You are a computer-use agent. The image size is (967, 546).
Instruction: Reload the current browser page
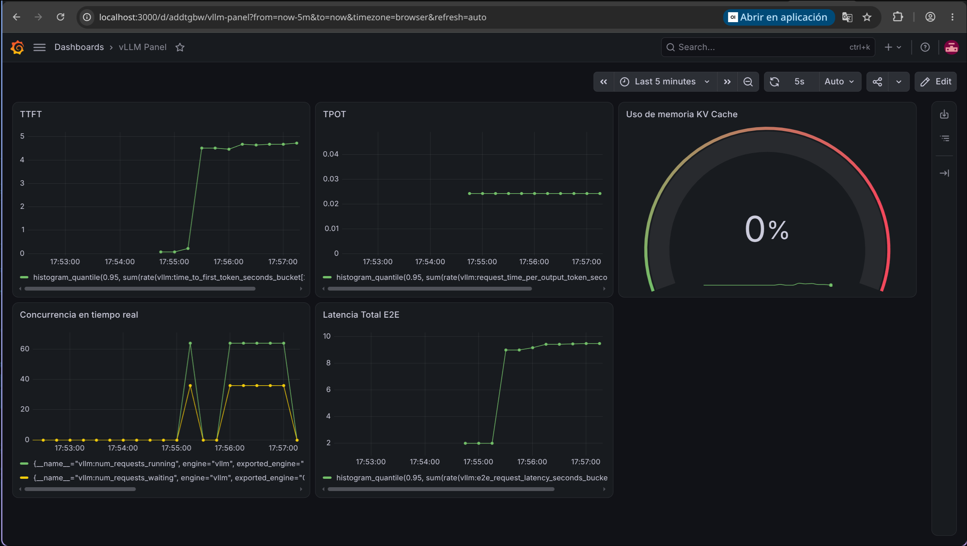[60, 17]
